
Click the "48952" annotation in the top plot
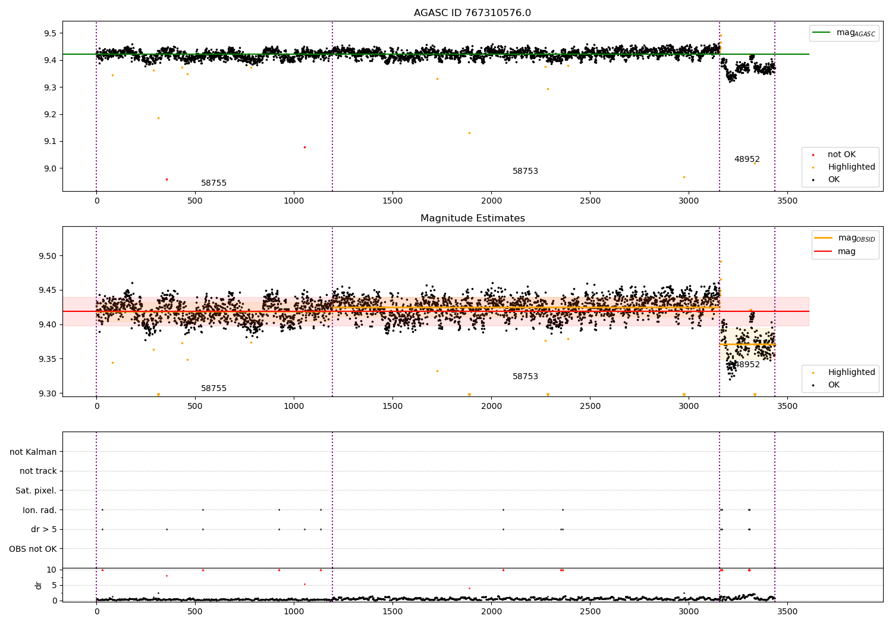point(747,160)
